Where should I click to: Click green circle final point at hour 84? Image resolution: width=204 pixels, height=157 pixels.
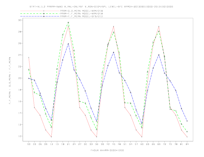pyautogui.click(x=187, y=132)
